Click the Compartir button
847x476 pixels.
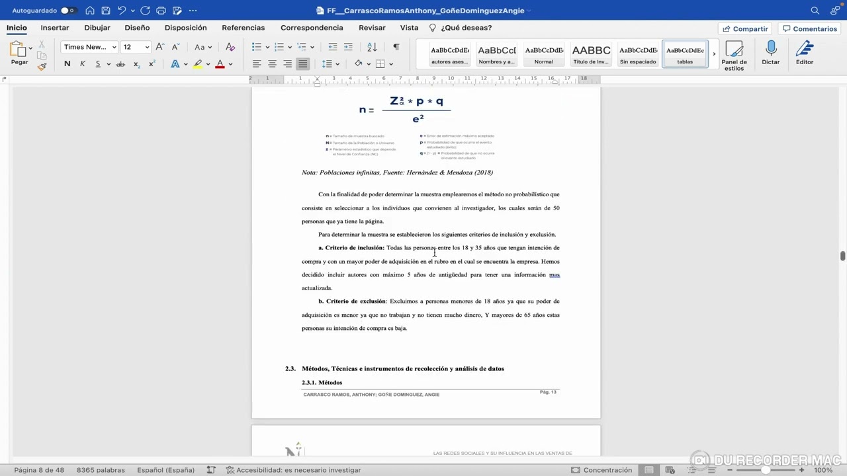[x=745, y=29]
